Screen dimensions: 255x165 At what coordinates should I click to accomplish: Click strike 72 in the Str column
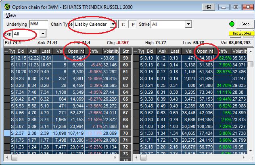125,147
